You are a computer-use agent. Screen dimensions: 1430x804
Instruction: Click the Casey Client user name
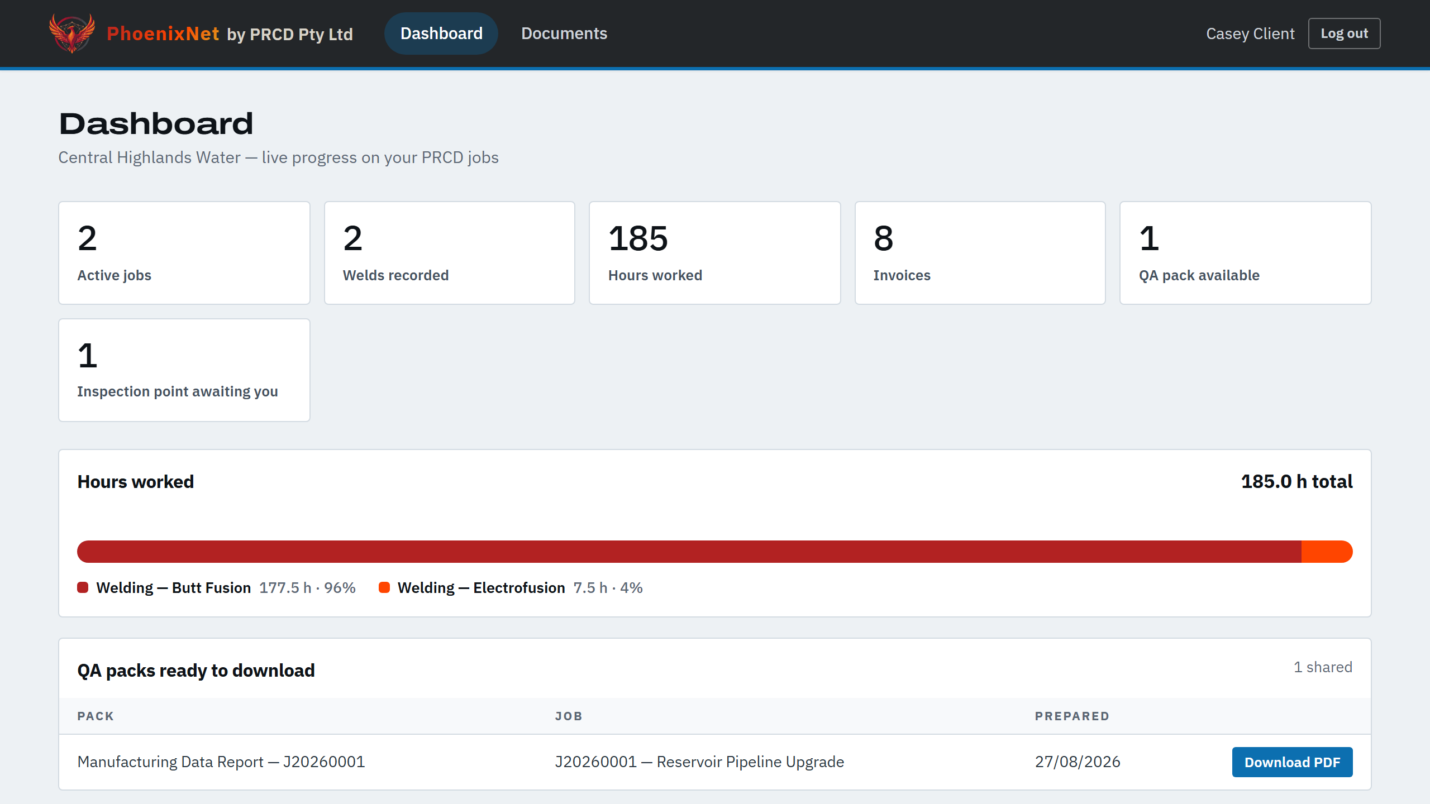[x=1250, y=33]
